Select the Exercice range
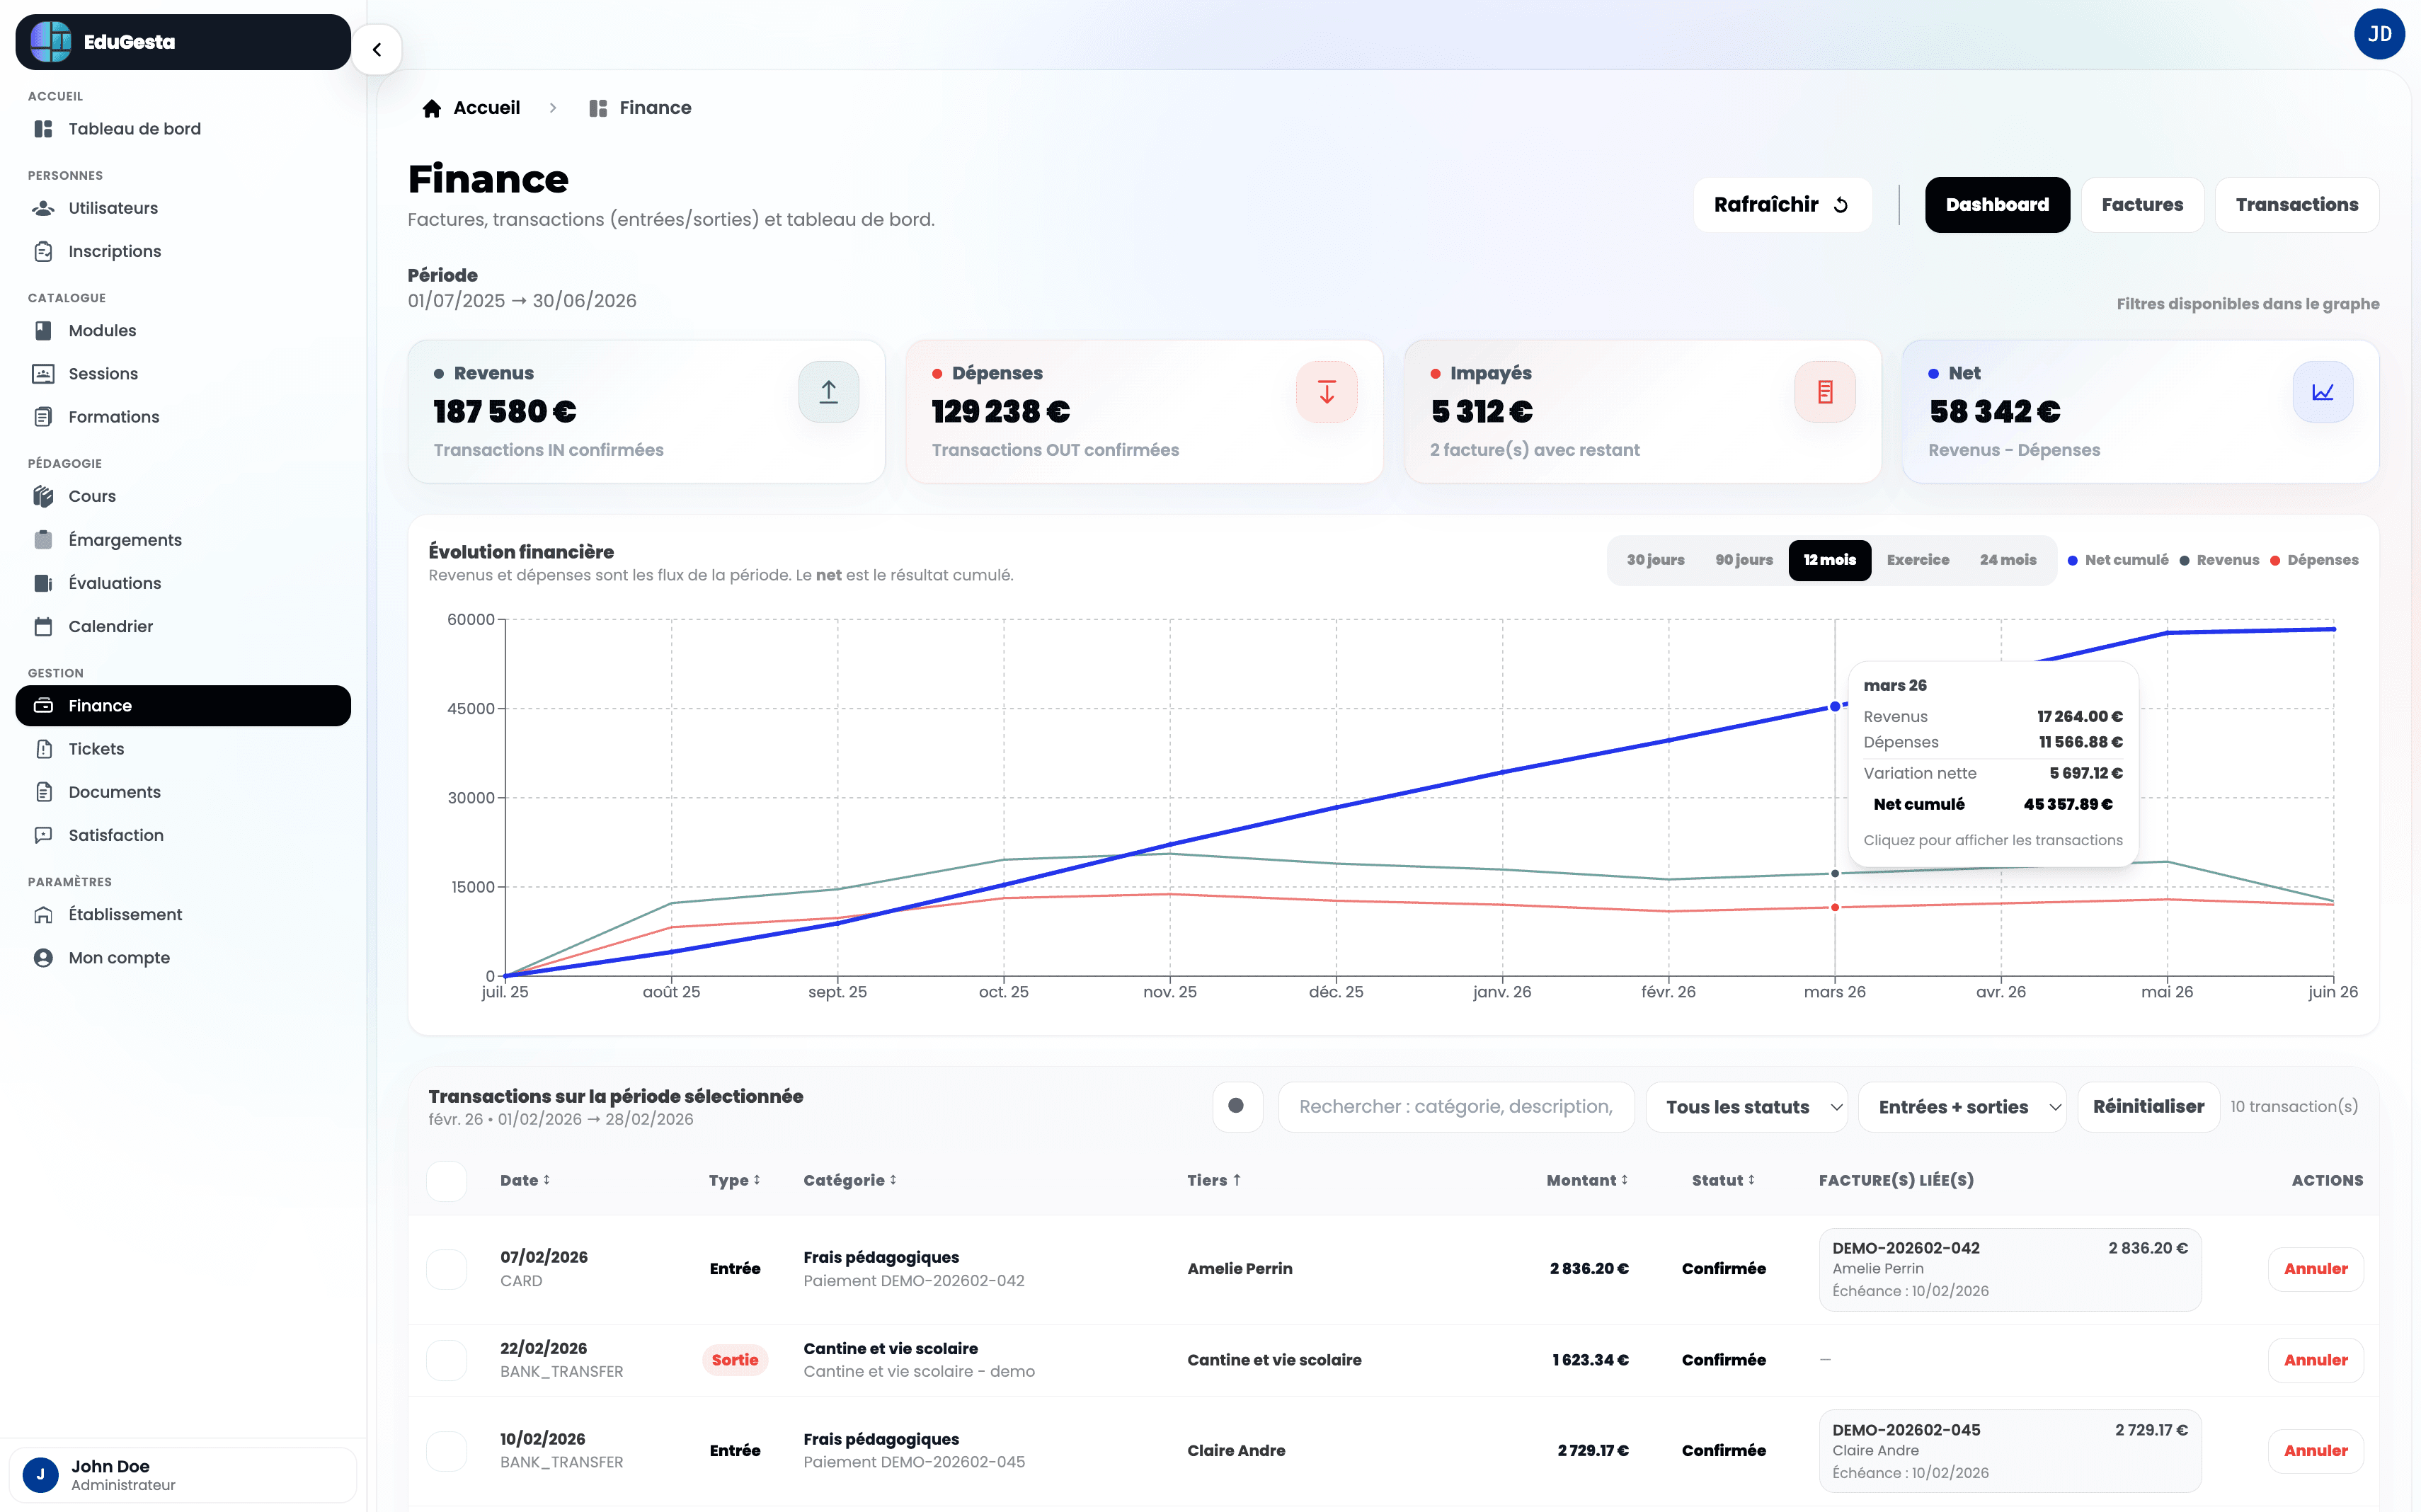This screenshot has height=1512, width=2421. click(x=1918, y=560)
